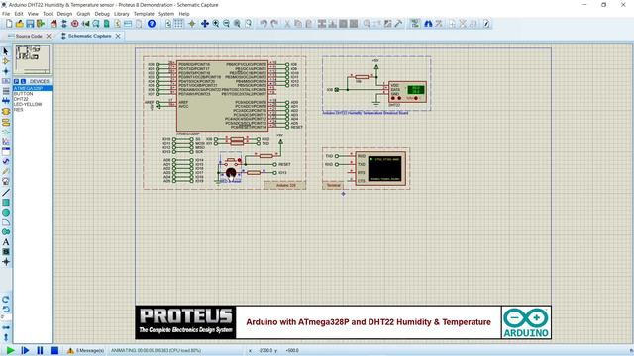Create a new project with the toolbar icon
Image resolution: width=634 pixels, height=356 pixels.
click(9, 24)
